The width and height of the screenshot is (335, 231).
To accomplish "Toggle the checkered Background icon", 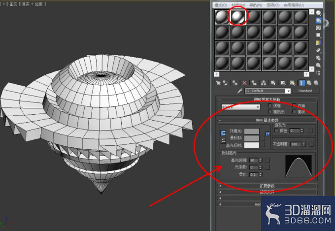I will (x=318, y=28).
